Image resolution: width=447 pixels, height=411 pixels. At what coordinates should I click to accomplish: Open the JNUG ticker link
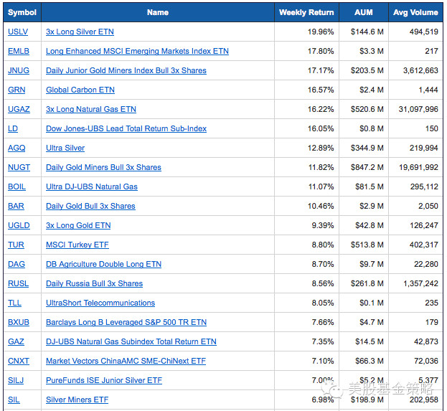coord(17,70)
